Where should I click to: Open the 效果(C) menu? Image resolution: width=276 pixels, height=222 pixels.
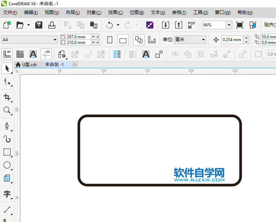click(x=115, y=13)
